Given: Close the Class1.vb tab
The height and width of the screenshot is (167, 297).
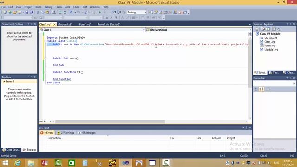Looking at the screenshot, I should pyautogui.click(x=54, y=24).
